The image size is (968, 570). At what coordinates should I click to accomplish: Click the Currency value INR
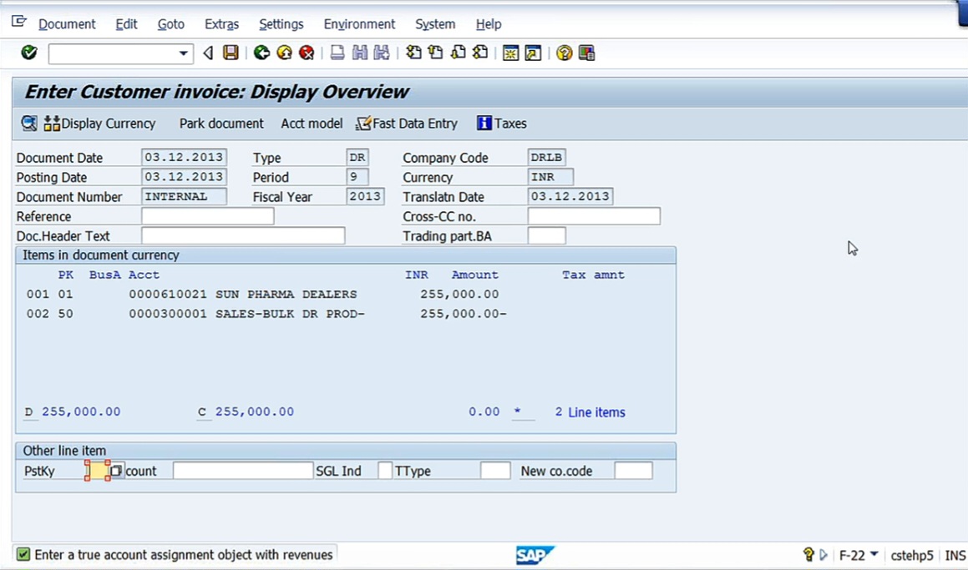pos(550,177)
